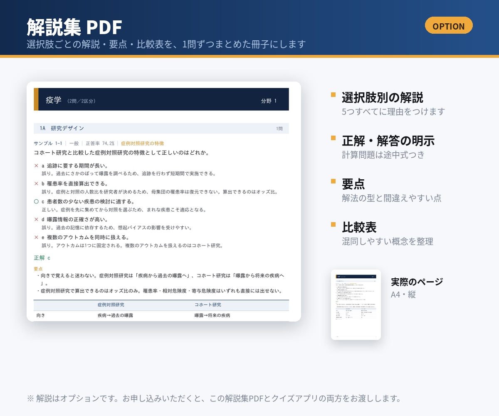Click the 実際のページ label
This screenshot has height=416, width=499.
pos(417,282)
